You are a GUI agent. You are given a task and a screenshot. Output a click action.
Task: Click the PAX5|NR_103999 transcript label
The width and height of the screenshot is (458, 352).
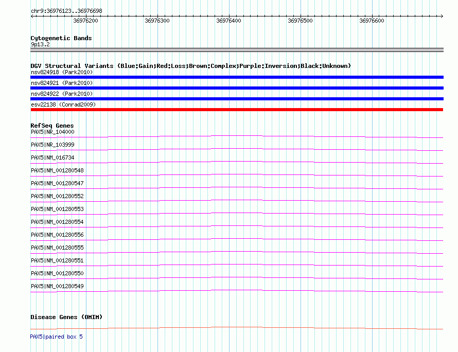(52, 145)
